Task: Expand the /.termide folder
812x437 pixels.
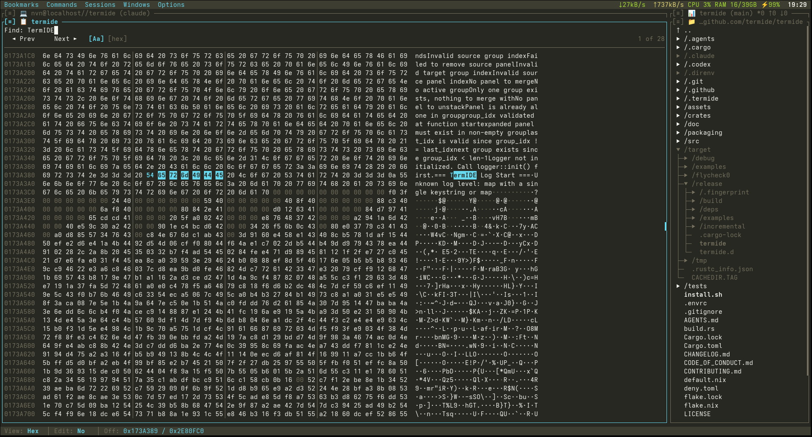Action: pyautogui.click(x=678, y=98)
